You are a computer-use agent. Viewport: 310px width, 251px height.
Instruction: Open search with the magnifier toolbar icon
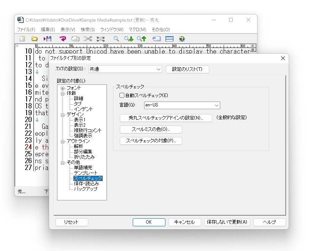tap(116, 38)
